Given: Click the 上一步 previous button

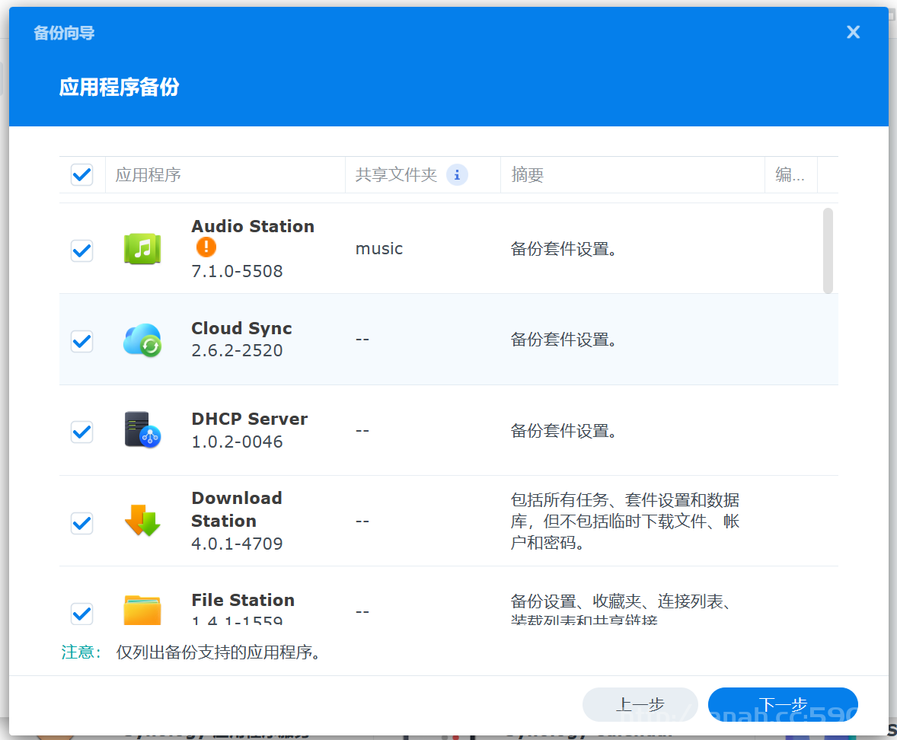Looking at the screenshot, I should point(640,704).
